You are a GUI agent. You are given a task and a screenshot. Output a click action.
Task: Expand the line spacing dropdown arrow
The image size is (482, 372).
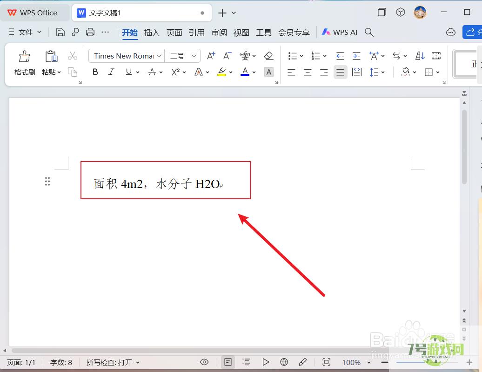pyautogui.click(x=383, y=72)
